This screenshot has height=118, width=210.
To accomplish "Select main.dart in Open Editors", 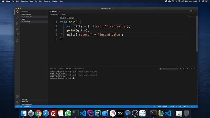I will (29, 17).
